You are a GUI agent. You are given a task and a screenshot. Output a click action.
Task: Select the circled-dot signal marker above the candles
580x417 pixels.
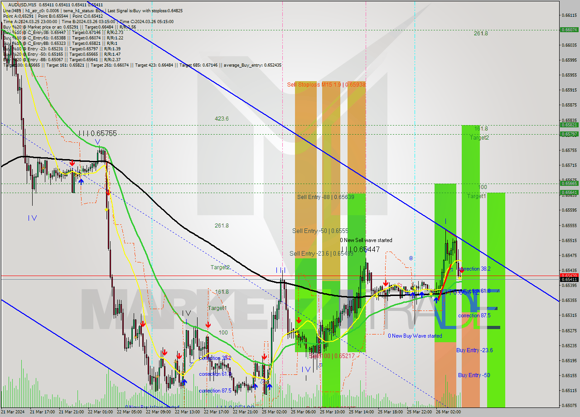(x=411, y=257)
